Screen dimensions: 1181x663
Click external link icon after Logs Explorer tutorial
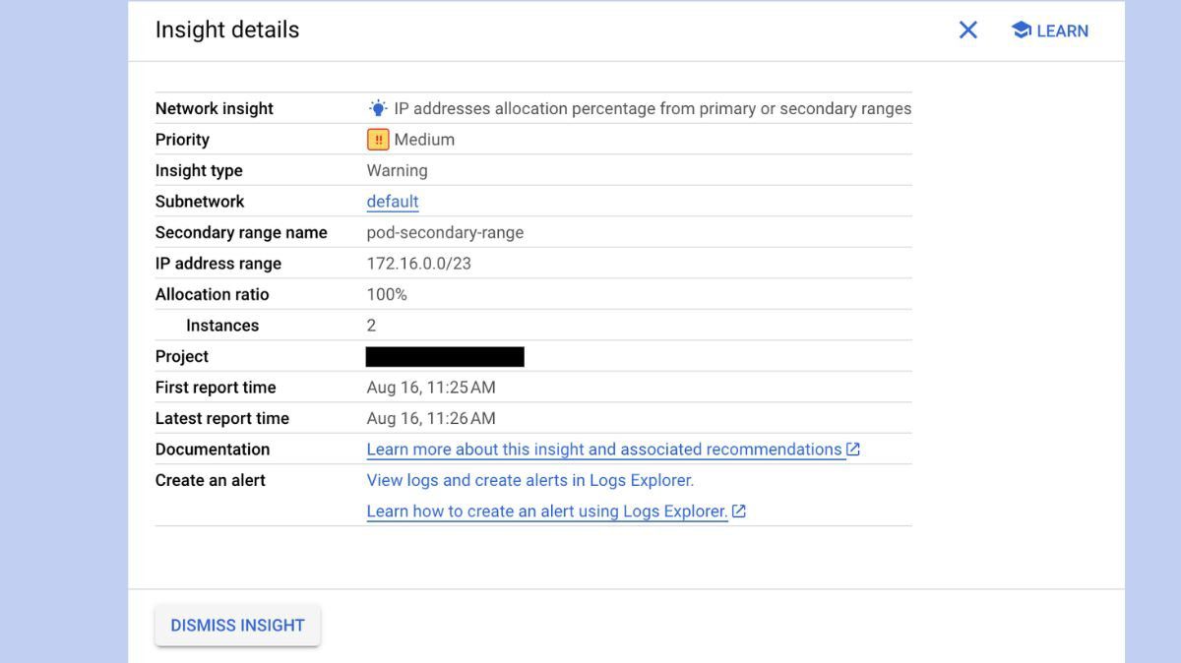point(739,512)
